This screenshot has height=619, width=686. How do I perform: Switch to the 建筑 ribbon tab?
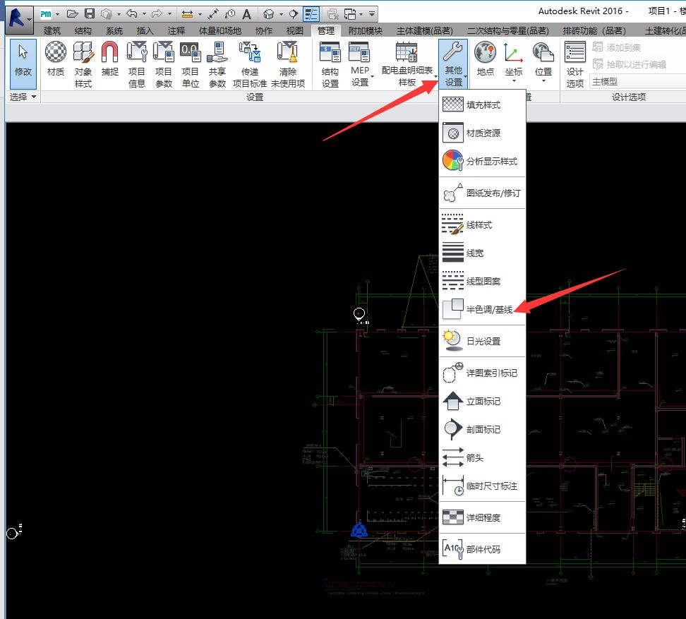click(x=52, y=30)
